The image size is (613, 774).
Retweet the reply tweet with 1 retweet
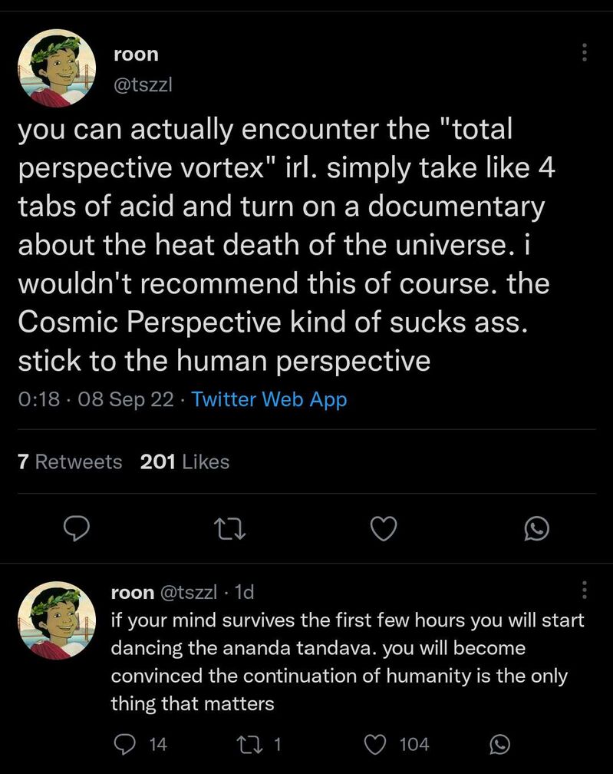pos(259,744)
